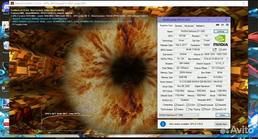Click the Technology value 14 nm
The height and width of the screenshot is (139, 258).
click(181, 40)
